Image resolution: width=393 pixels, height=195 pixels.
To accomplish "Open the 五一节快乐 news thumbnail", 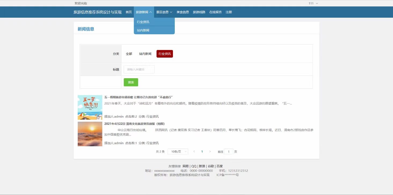I will pos(90,107).
